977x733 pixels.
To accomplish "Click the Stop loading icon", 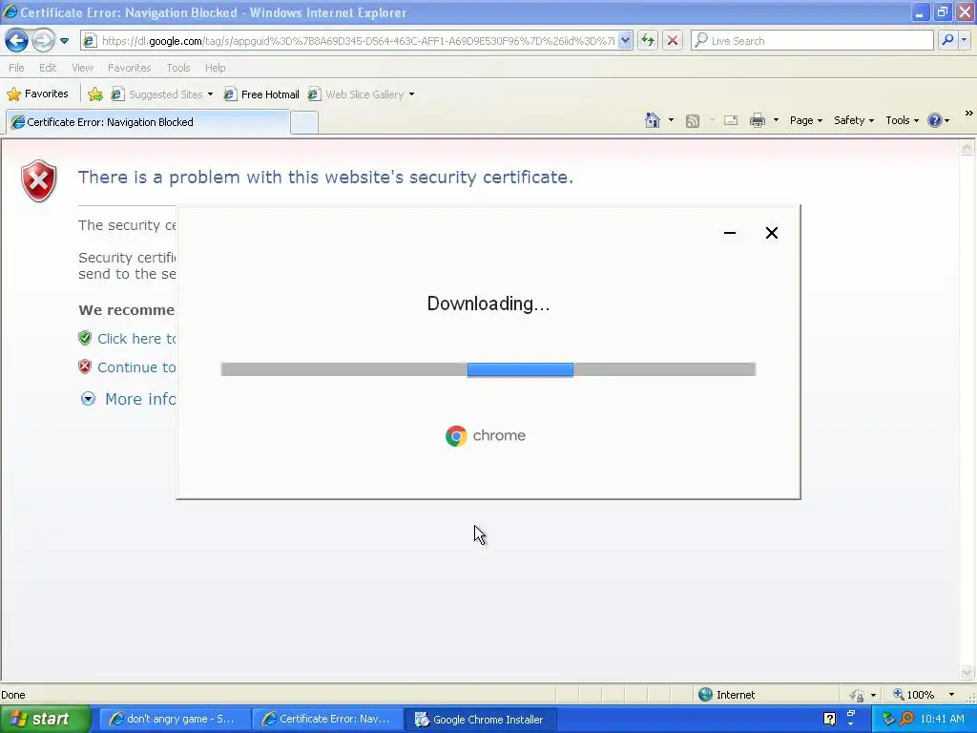I will tap(673, 41).
